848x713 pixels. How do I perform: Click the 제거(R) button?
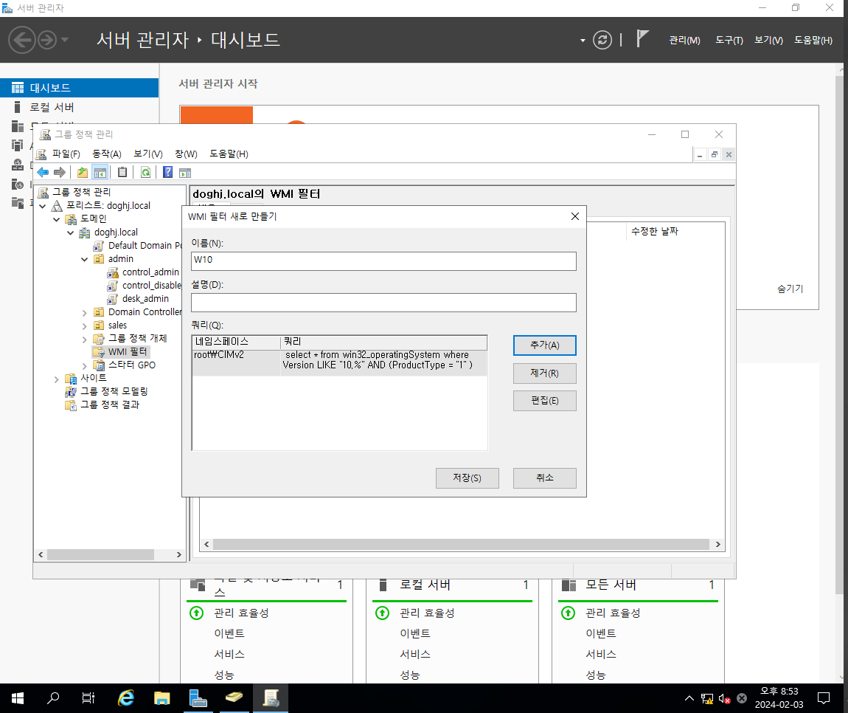point(545,373)
